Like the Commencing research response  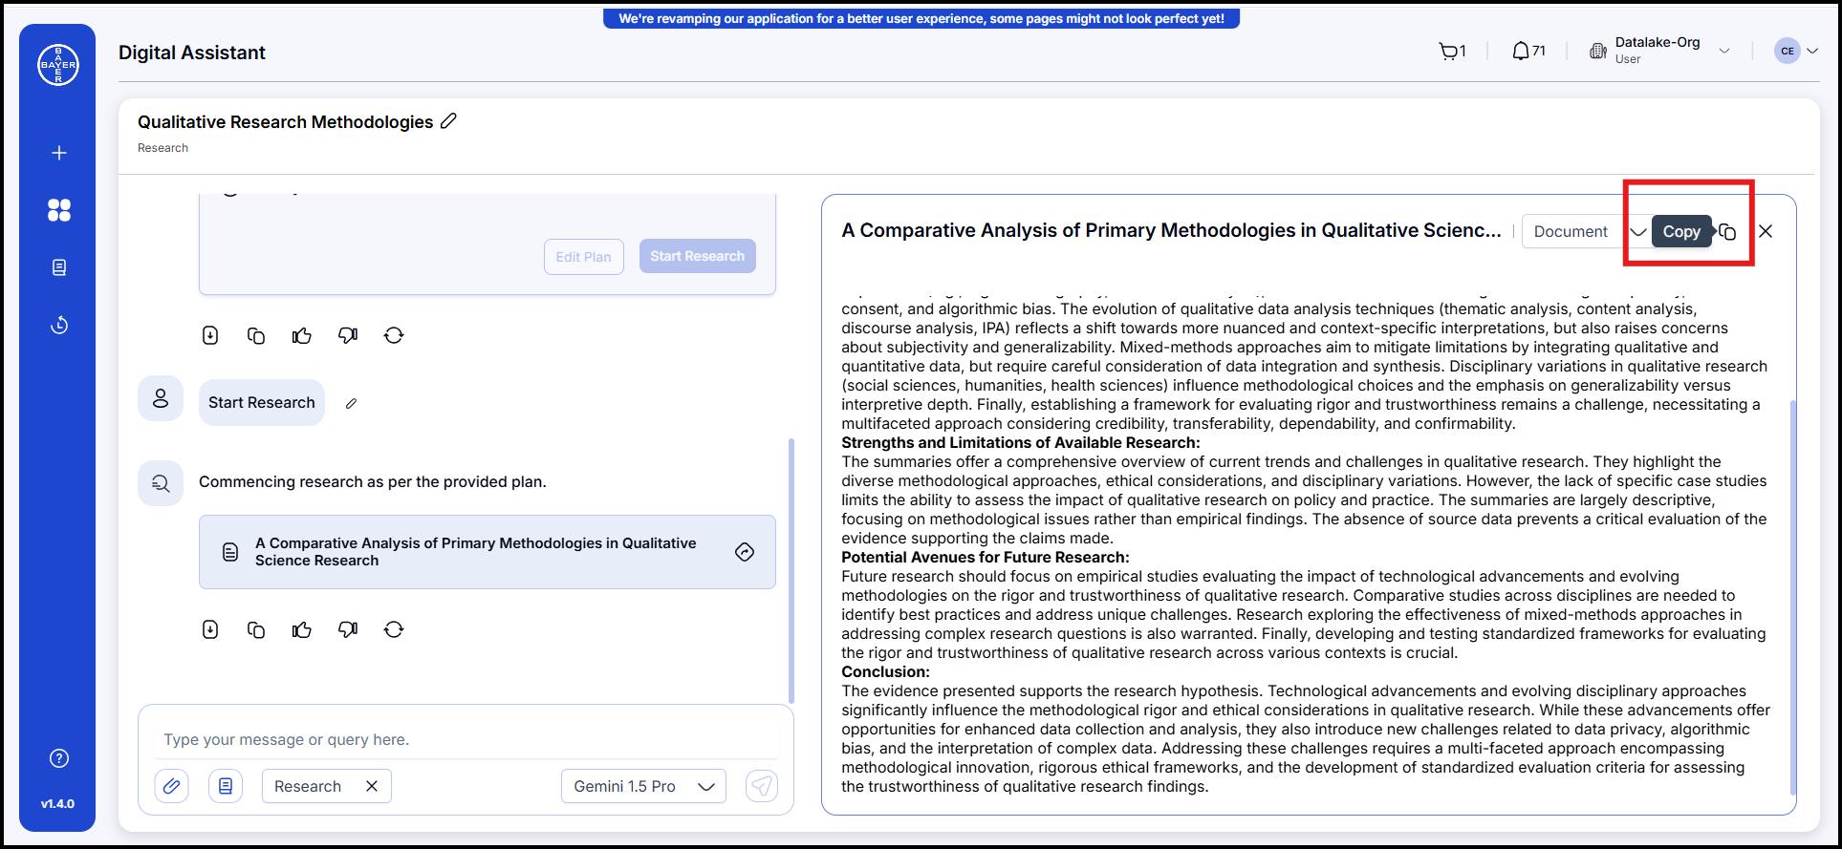point(302,629)
